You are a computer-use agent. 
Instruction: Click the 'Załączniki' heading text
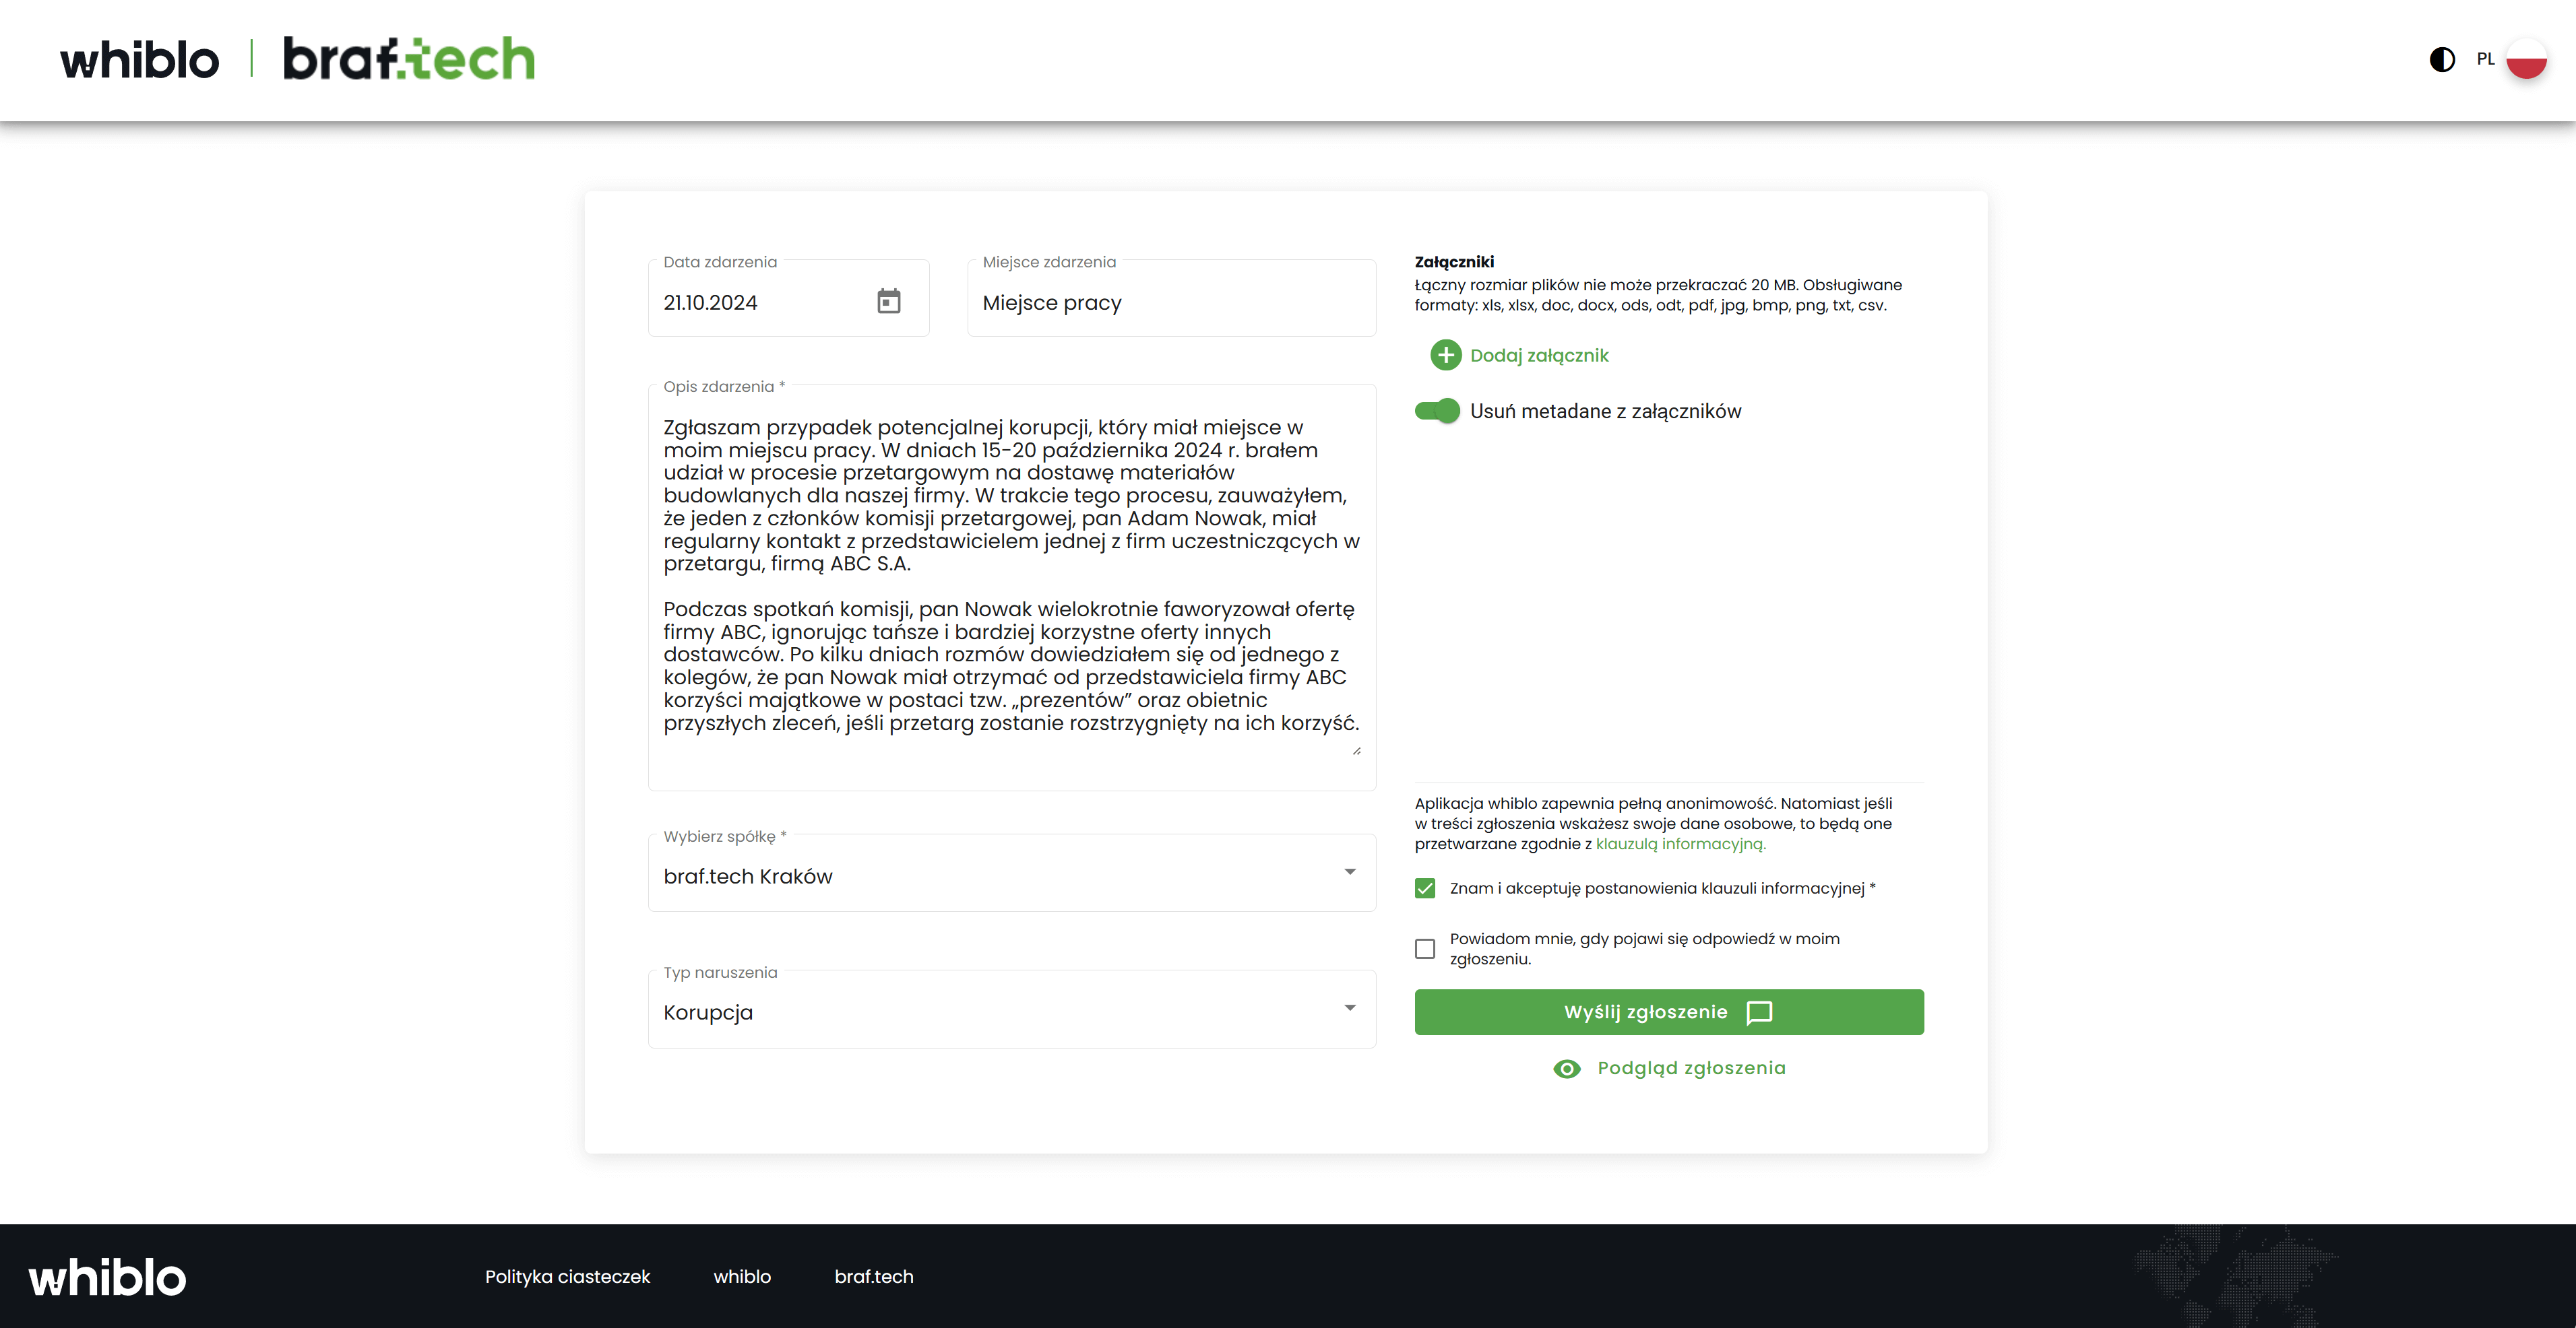(x=1454, y=262)
